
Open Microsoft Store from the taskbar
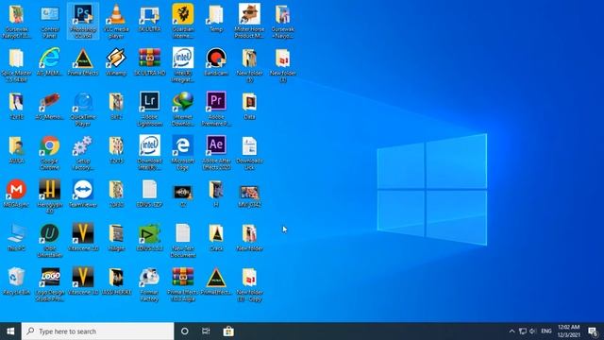coord(228,331)
